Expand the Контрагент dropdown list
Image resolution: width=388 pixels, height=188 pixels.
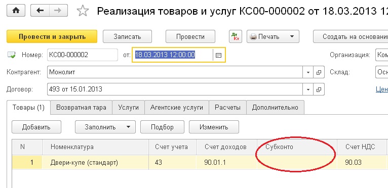tap(308, 72)
